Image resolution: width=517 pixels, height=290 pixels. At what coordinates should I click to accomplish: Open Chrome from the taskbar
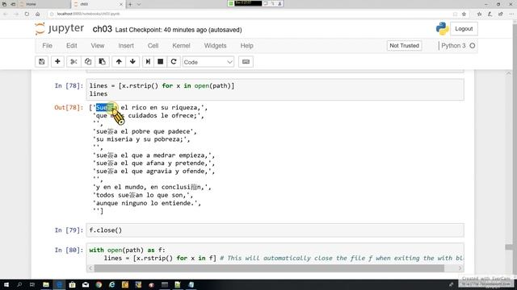[99, 284]
